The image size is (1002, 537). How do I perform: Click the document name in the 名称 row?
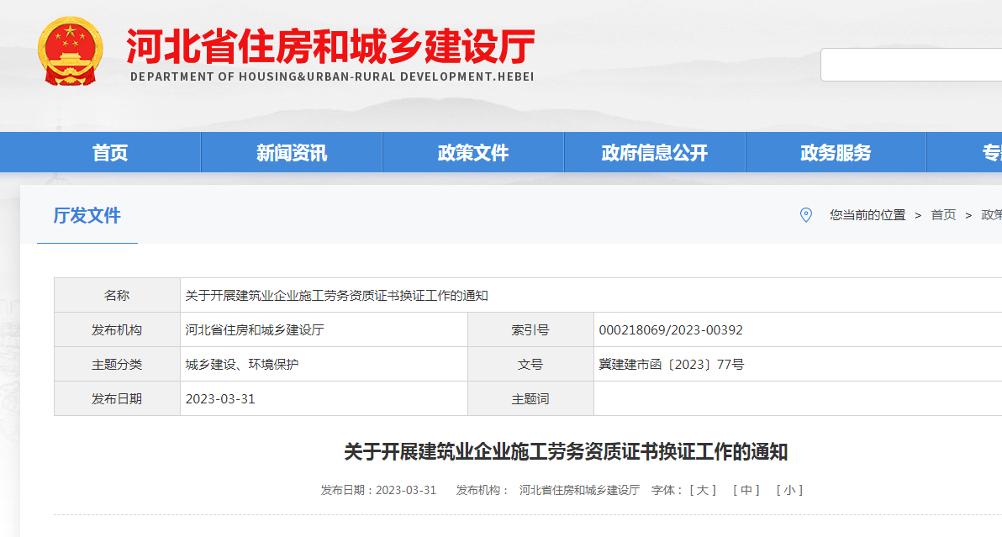336,296
